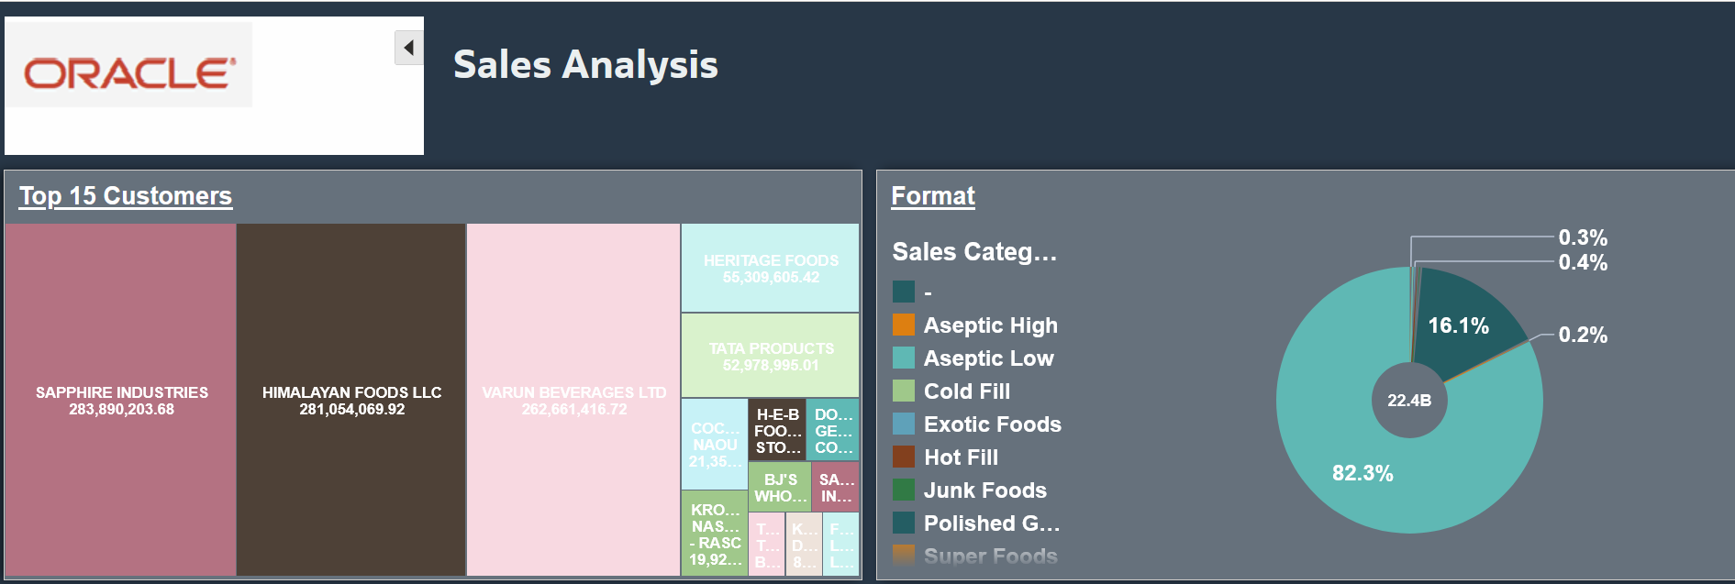Image resolution: width=1735 pixels, height=584 pixels.
Task: Click the 0.2% pie label
Action: click(1583, 335)
